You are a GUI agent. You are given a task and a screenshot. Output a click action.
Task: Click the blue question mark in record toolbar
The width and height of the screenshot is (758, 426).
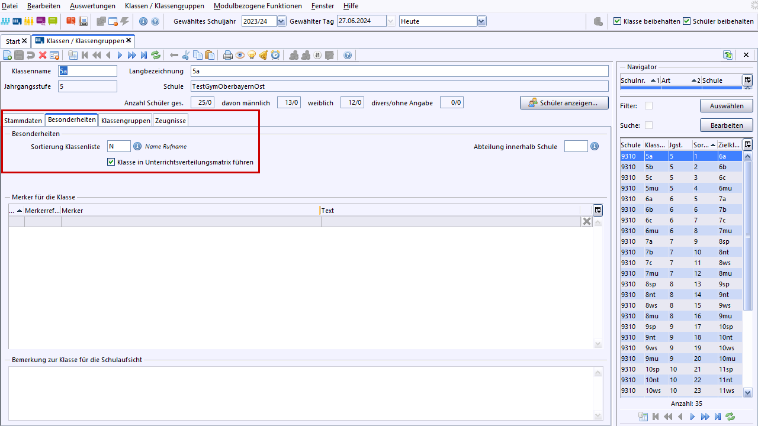click(348, 55)
